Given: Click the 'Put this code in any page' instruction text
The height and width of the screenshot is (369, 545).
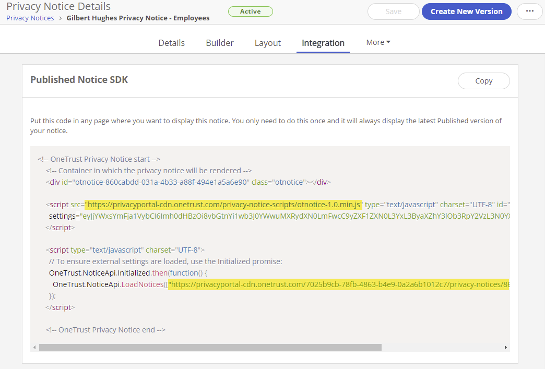Looking at the screenshot, I should (x=266, y=126).
